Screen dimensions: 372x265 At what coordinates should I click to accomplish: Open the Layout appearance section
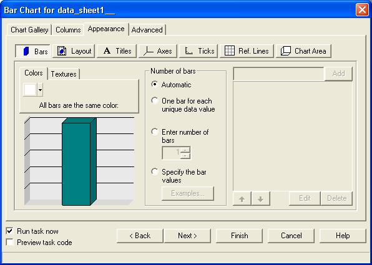point(74,51)
